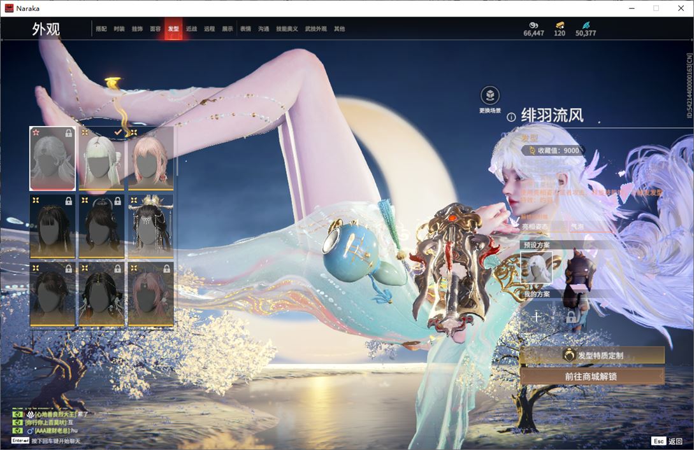Click the lock icon on white hairstyle
The image size is (694, 450).
tap(69, 133)
